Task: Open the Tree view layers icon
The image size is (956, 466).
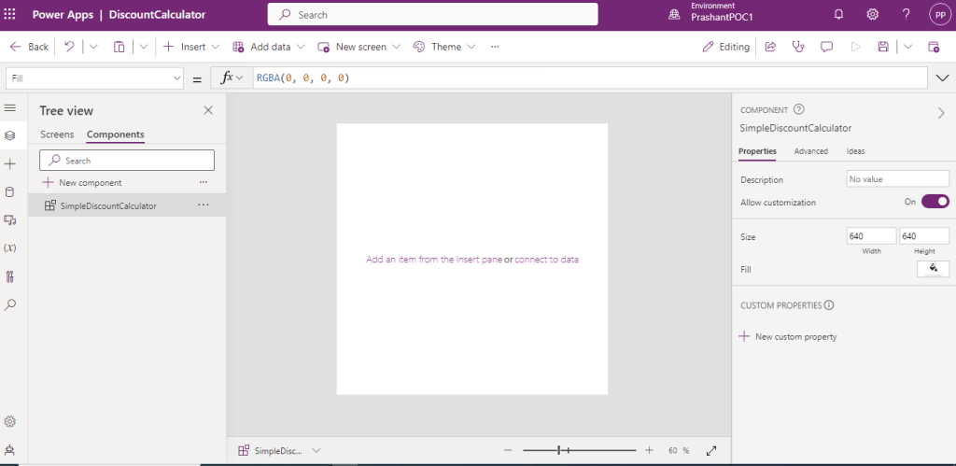Action: 10,135
